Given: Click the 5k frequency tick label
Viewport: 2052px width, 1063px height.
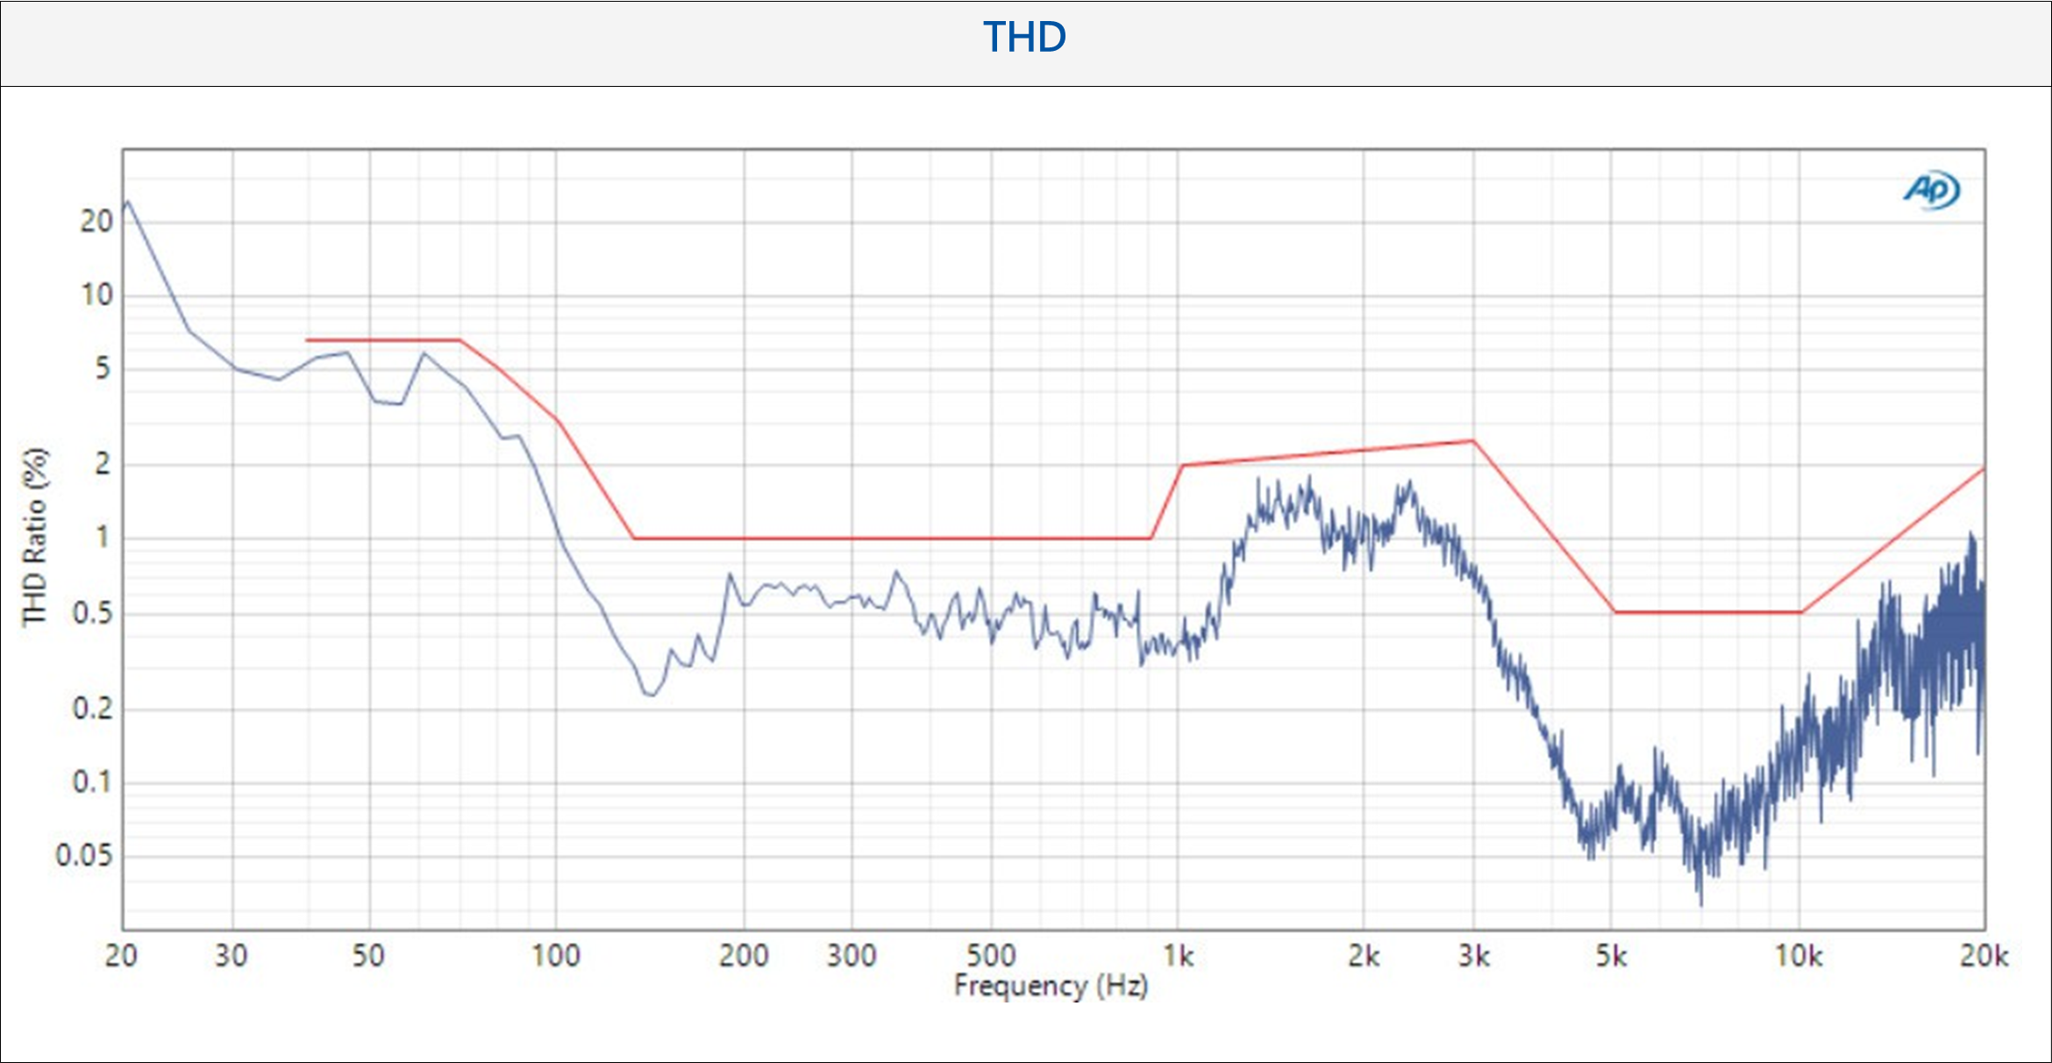Looking at the screenshot, I should 1611,955.
